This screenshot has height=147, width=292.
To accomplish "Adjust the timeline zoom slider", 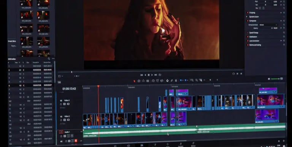I will click(x=210, y=80).
